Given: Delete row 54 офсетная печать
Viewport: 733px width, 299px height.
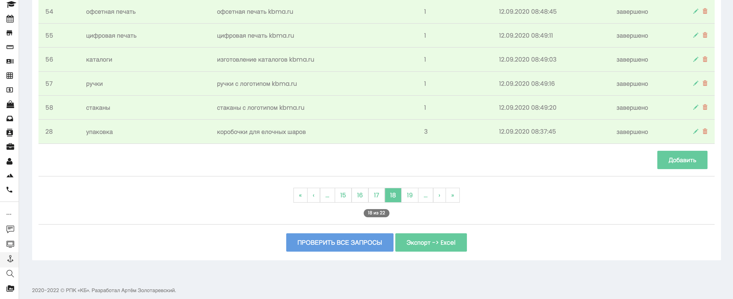Looking at the screenshot, I should pyautogui.click(x=705, y=11).
